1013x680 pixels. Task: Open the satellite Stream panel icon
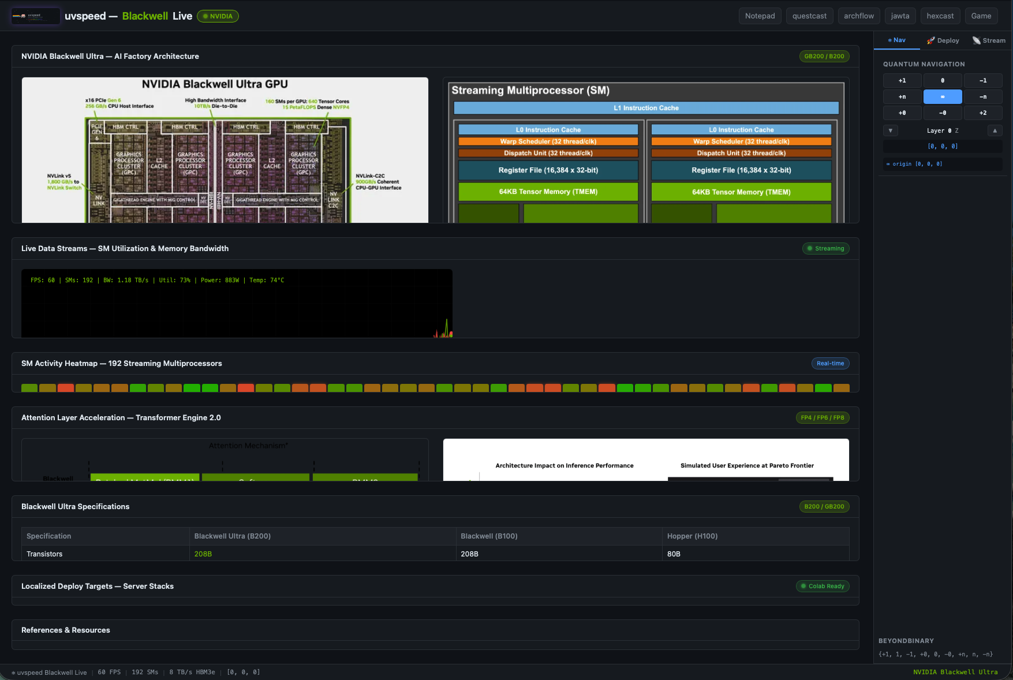click(x=975, y=40)
